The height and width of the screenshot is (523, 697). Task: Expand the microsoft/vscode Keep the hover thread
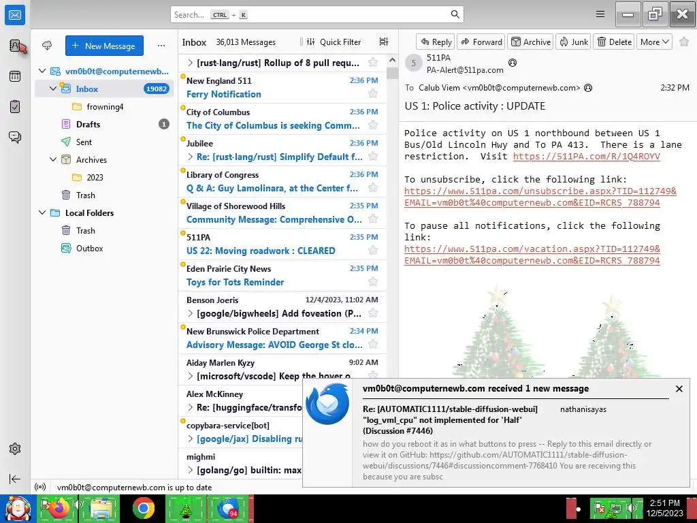tap(191, 376)
